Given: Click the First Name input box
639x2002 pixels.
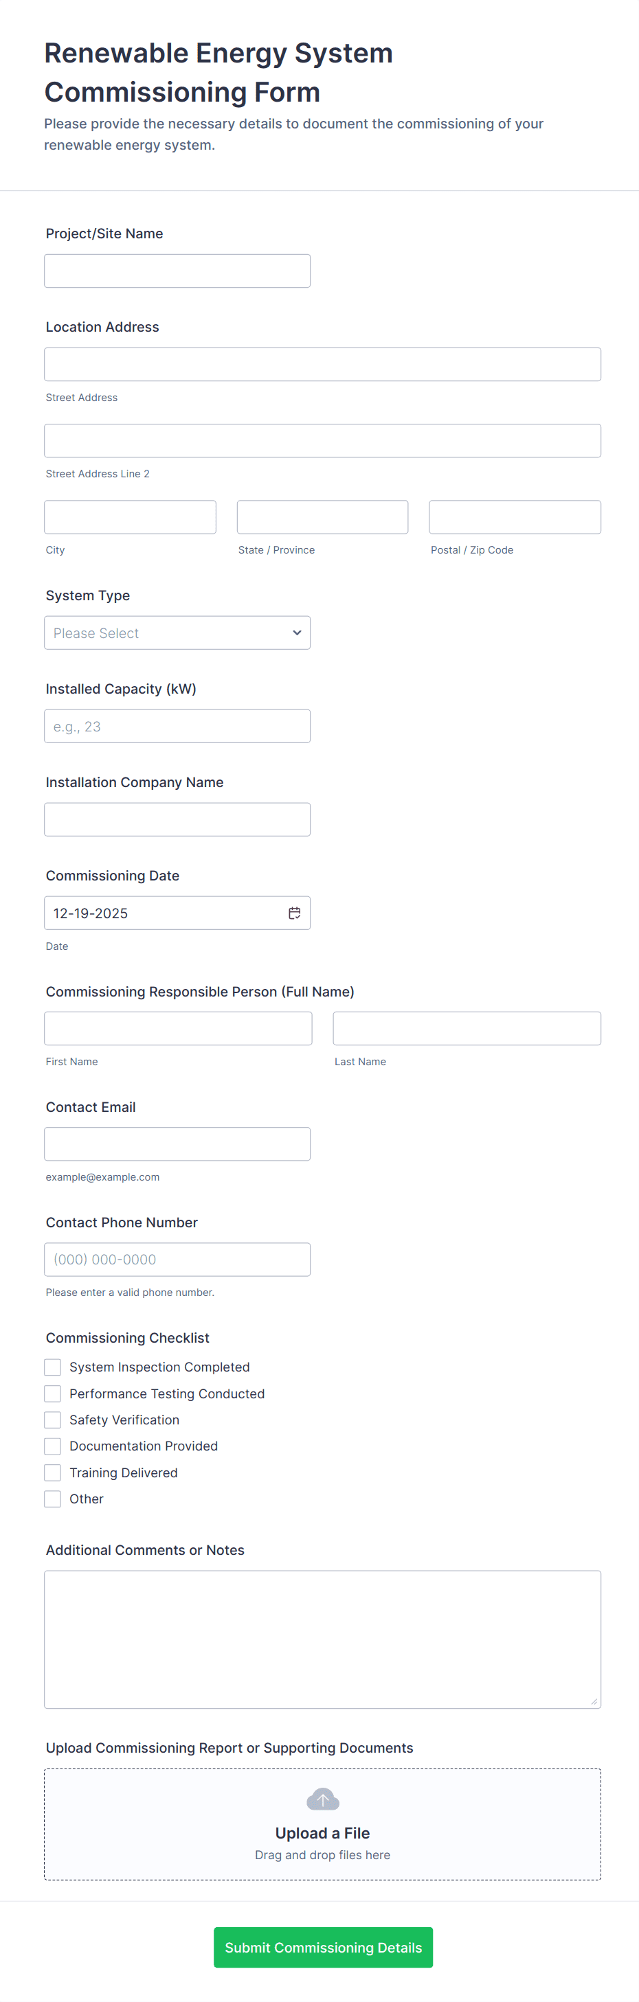Looking at the screenshot, I should click(x=178, y=1027).
